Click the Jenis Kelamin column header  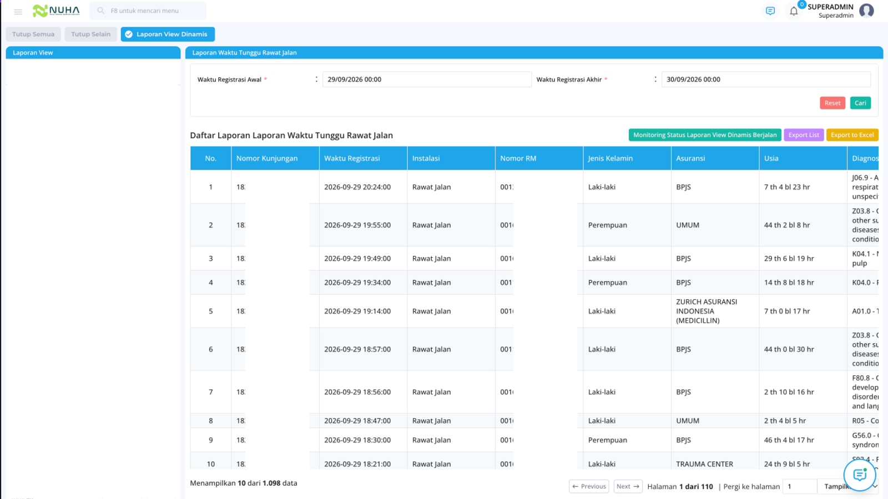coord(627,159)
